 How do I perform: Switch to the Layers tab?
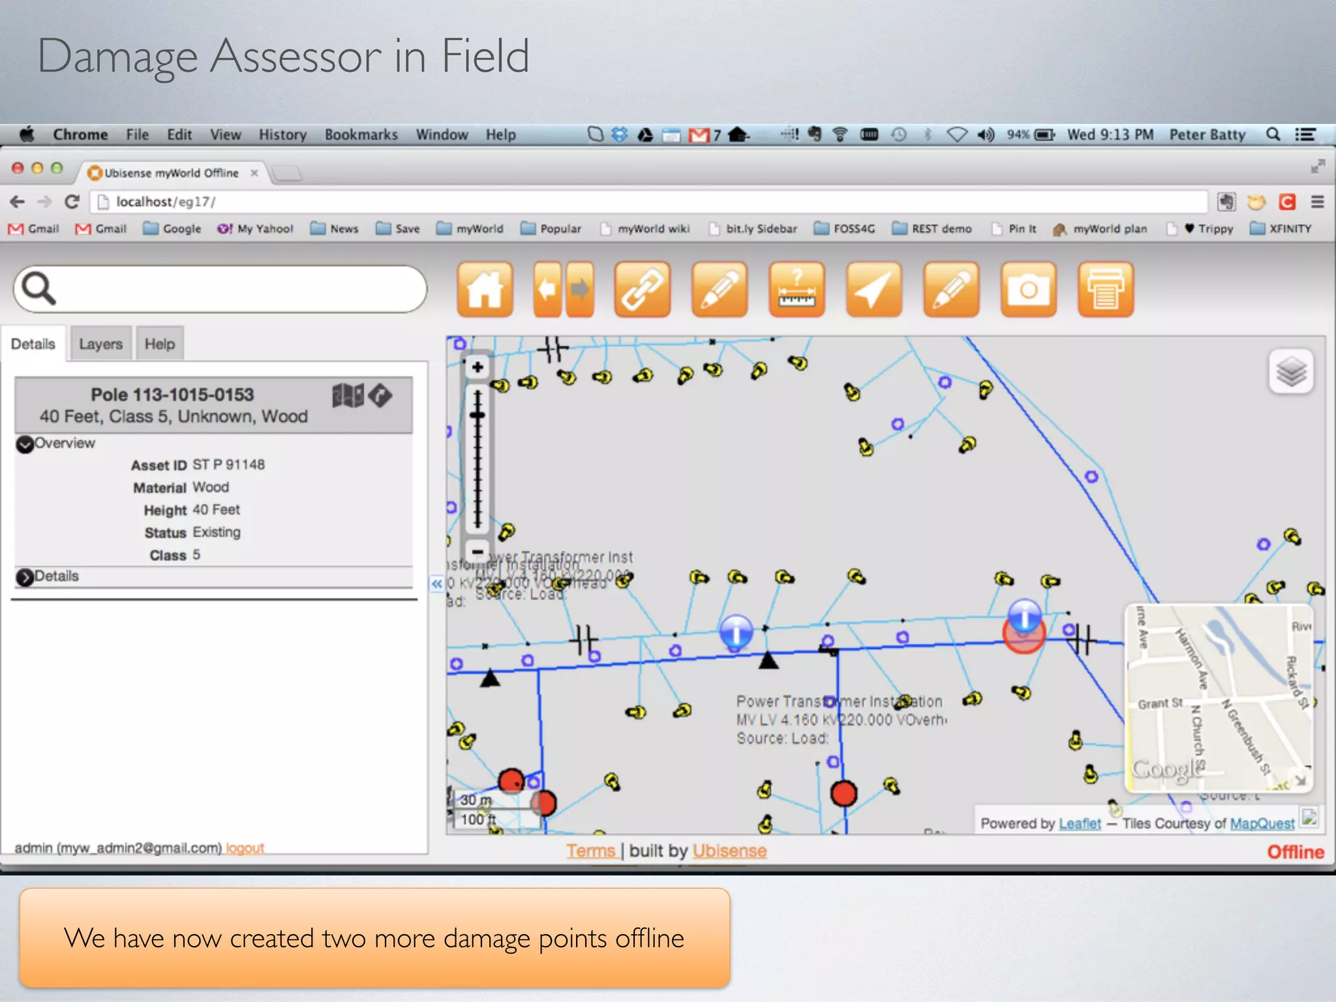[100, 344]
